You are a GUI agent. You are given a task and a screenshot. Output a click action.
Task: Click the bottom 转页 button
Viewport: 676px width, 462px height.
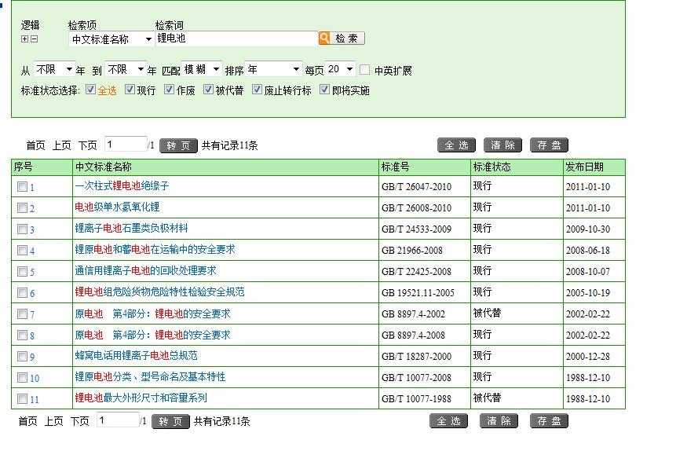point(170,421)
